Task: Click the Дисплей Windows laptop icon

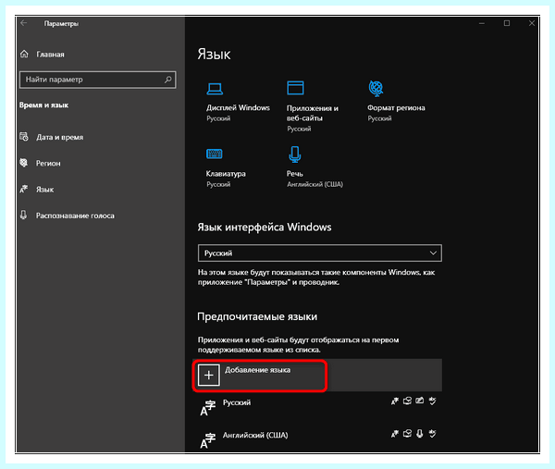Action: (x=215, y=89)
